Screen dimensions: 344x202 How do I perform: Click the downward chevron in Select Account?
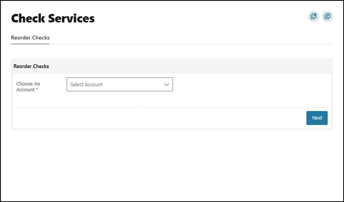tap(166, 84)
